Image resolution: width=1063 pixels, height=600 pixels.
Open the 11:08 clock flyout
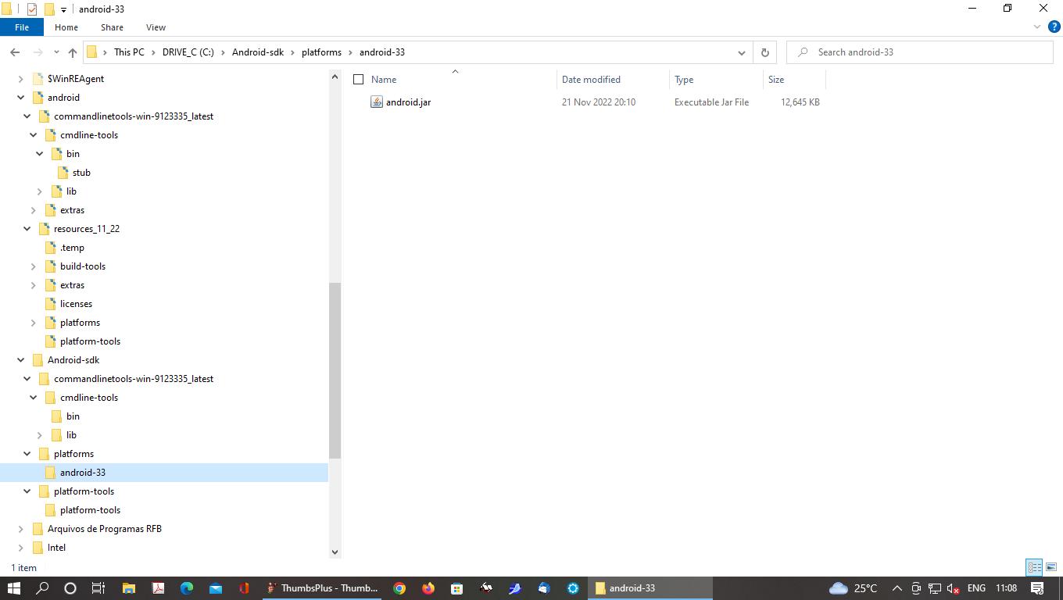tap(1007, 588)
